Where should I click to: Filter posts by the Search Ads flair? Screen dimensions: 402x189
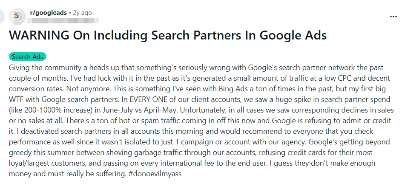[27, 56]
